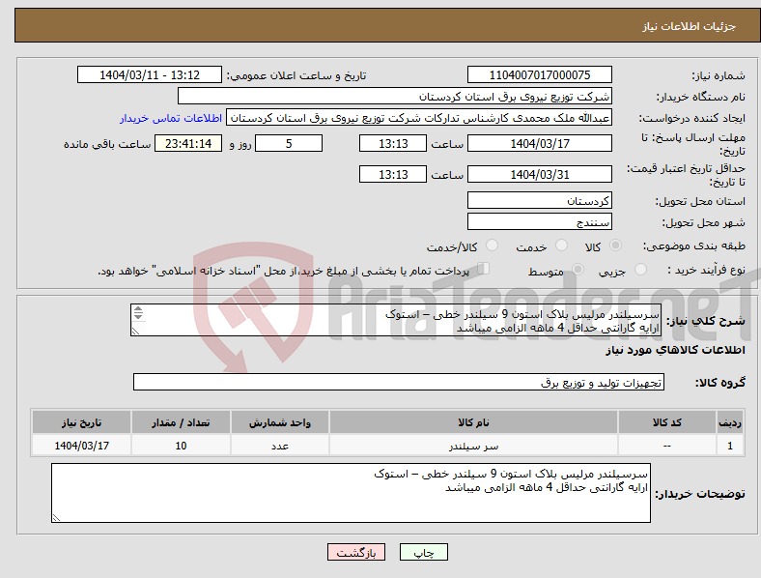The height and width of the screenshot is (578, 761).
Task: Click the response deadline time 13:13 field
Action: coord(393,143)
